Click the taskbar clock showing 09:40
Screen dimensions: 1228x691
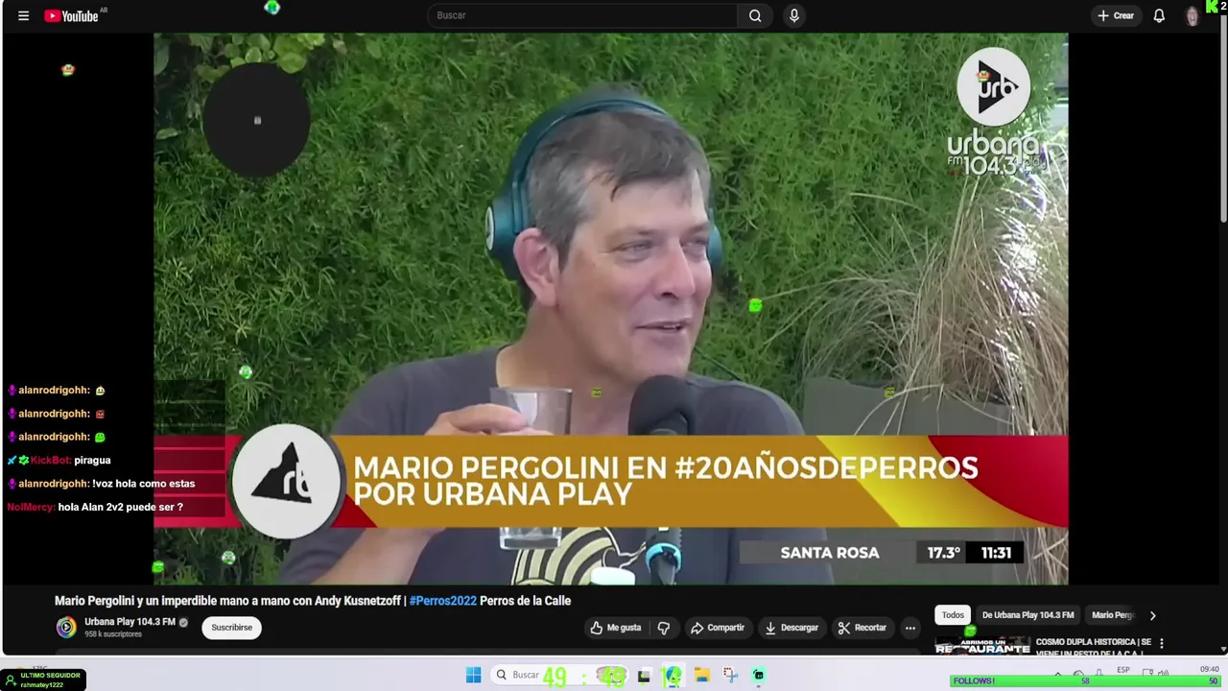1209,669
